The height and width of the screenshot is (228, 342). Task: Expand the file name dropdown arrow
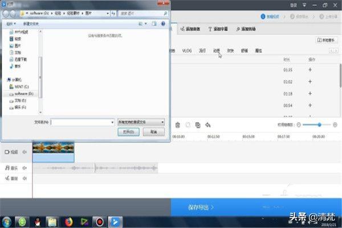(x=112, y=122)
